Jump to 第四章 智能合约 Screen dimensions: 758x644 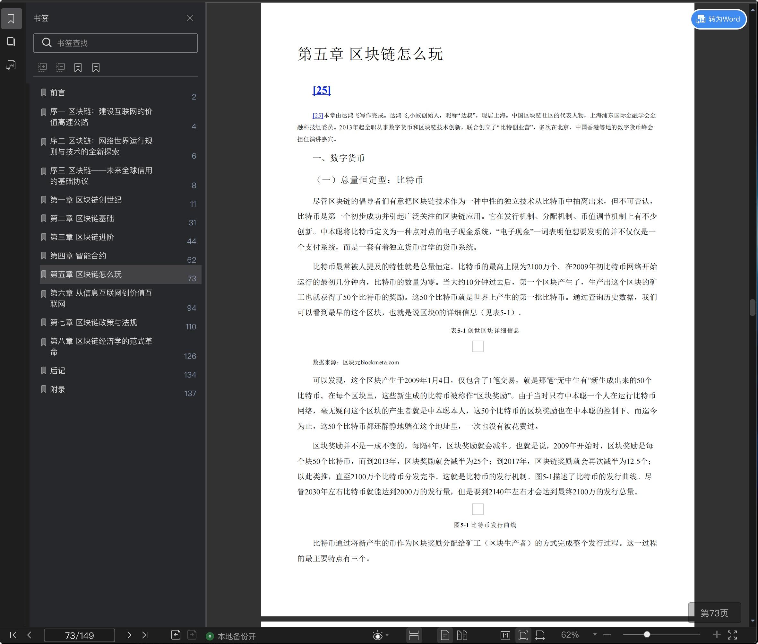[120, 256]
